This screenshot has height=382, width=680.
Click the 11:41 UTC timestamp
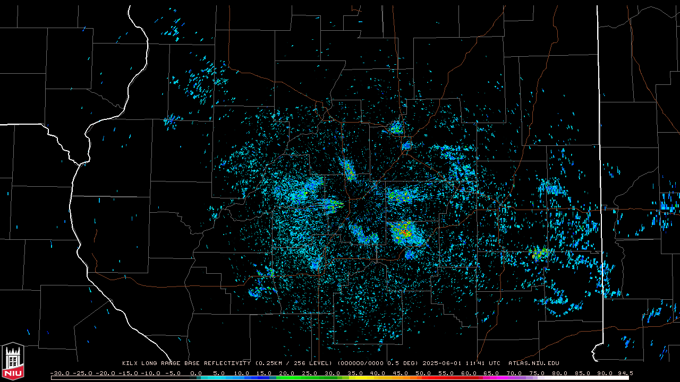point(484,363)
